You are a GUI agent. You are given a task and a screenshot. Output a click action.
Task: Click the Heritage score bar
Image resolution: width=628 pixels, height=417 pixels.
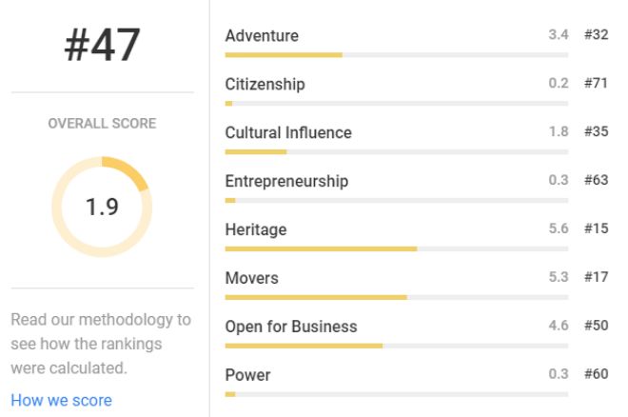click(x=397, y=248)
